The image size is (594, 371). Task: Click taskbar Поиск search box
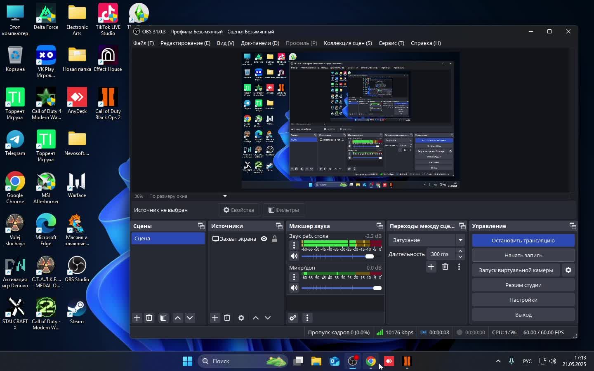click(x=243, y=362)
